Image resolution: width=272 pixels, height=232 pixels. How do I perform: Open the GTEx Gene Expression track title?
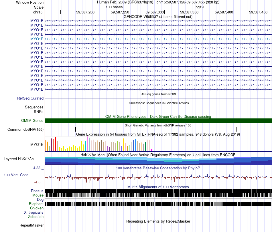point(158,134)
